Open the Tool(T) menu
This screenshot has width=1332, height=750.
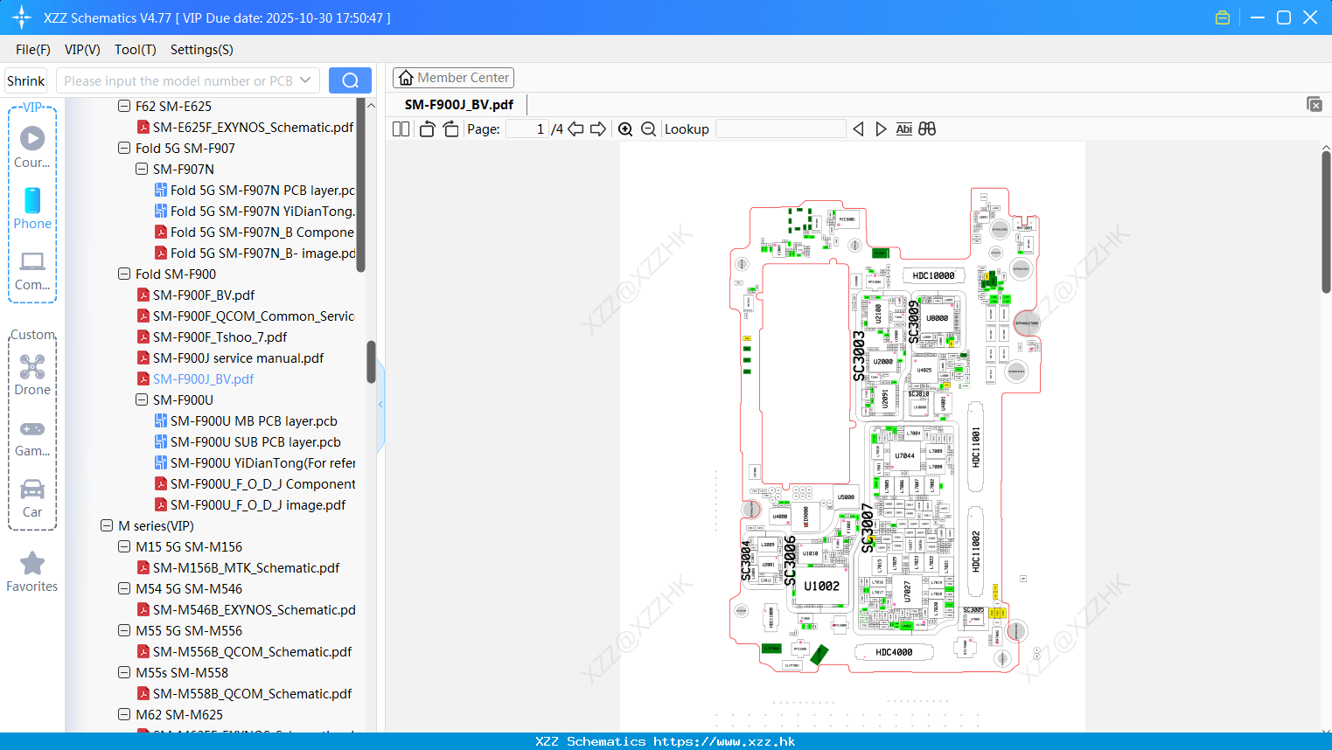tap(136, 50)
